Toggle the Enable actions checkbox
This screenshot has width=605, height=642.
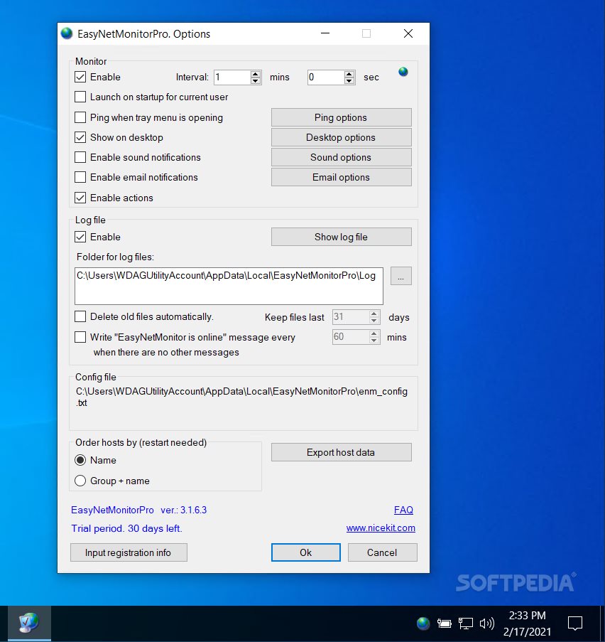(x=80, y=198)
